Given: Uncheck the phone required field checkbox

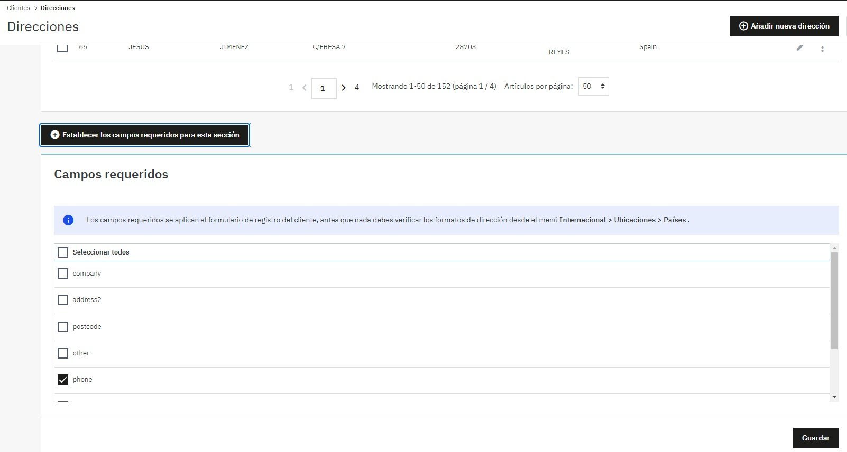Looking at the screenshot, I should pos(63,380).
